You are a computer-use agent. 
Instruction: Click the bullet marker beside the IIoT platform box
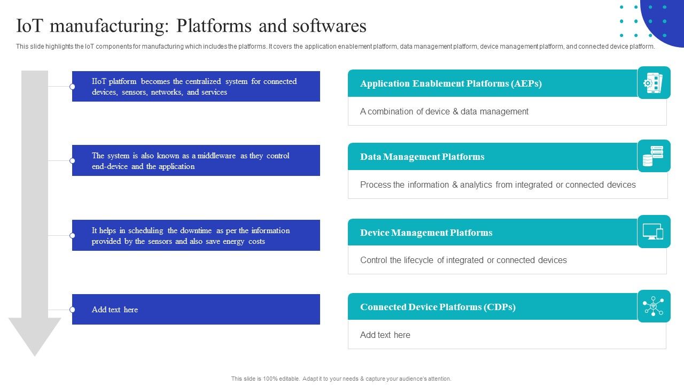[x=72, y=86]
